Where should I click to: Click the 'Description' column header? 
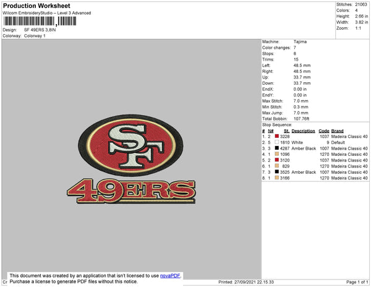(x=304, y=131)
